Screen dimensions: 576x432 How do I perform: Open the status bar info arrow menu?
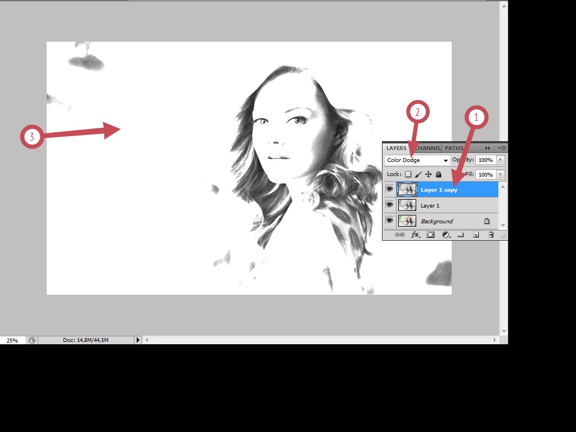(x=138, y=340)
